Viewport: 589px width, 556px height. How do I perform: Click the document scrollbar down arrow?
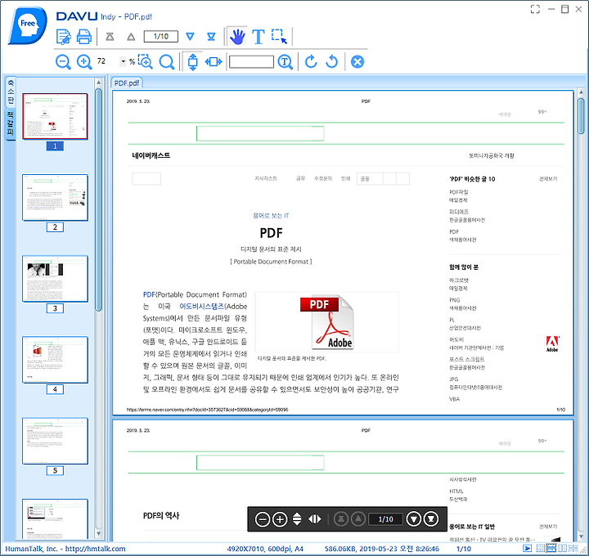tap(581, 536)
